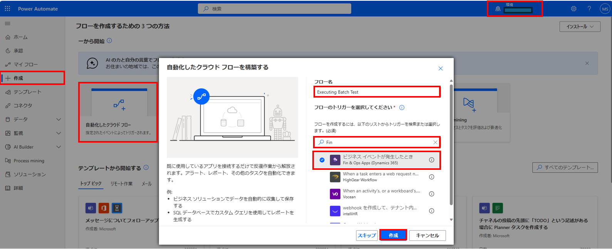
Task: Click the top 検索 search box
Action: click(275, 8)
